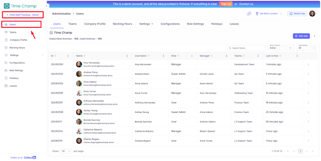321x161 pixels.
Task: Open row actions for Anna Turner
Action: pos(308,93)
